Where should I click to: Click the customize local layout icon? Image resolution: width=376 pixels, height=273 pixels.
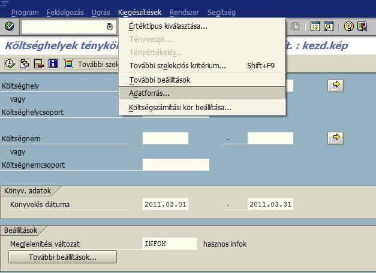point(362,26)
